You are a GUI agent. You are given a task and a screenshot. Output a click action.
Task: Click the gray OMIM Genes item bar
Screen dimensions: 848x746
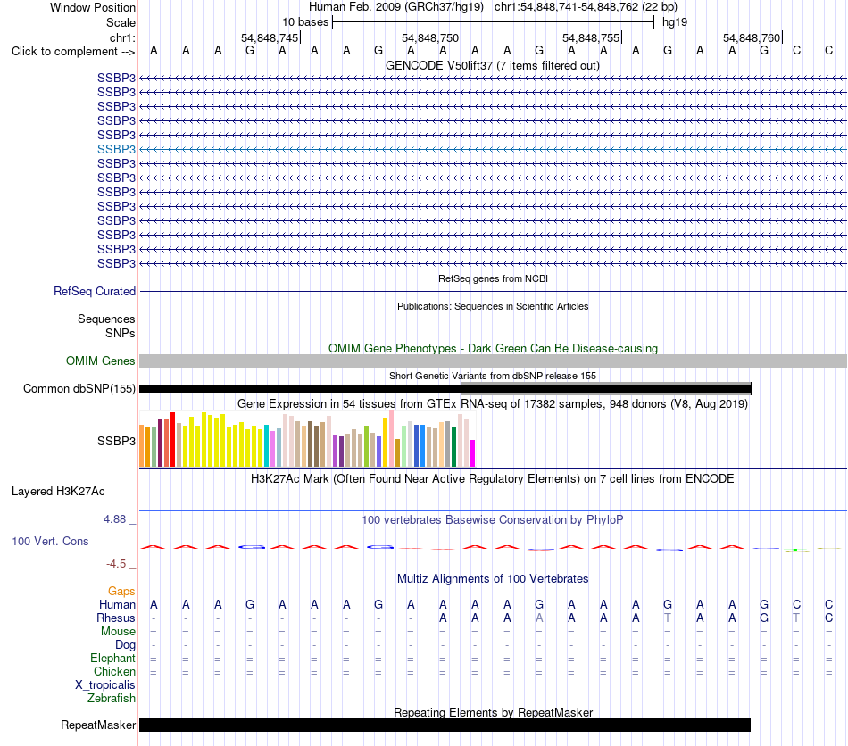click(x=493, y=361)
